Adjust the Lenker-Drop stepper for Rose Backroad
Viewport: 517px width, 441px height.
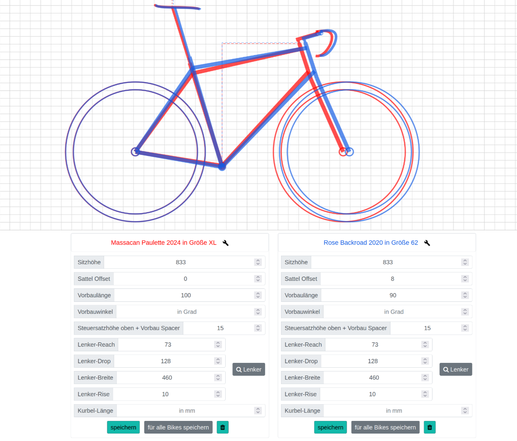tap(425, 361)
